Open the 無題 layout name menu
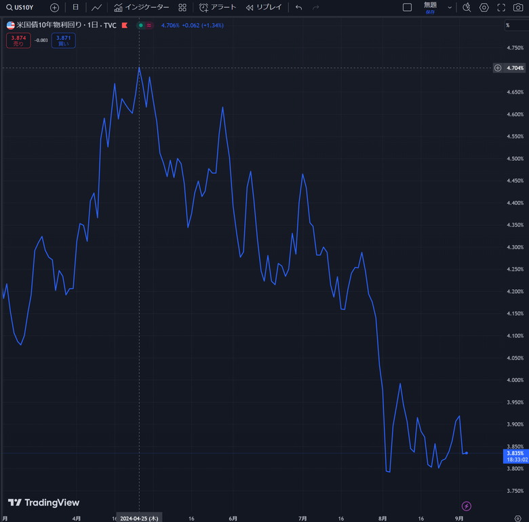The image size is (529, 522). click(x=430, y=7)
